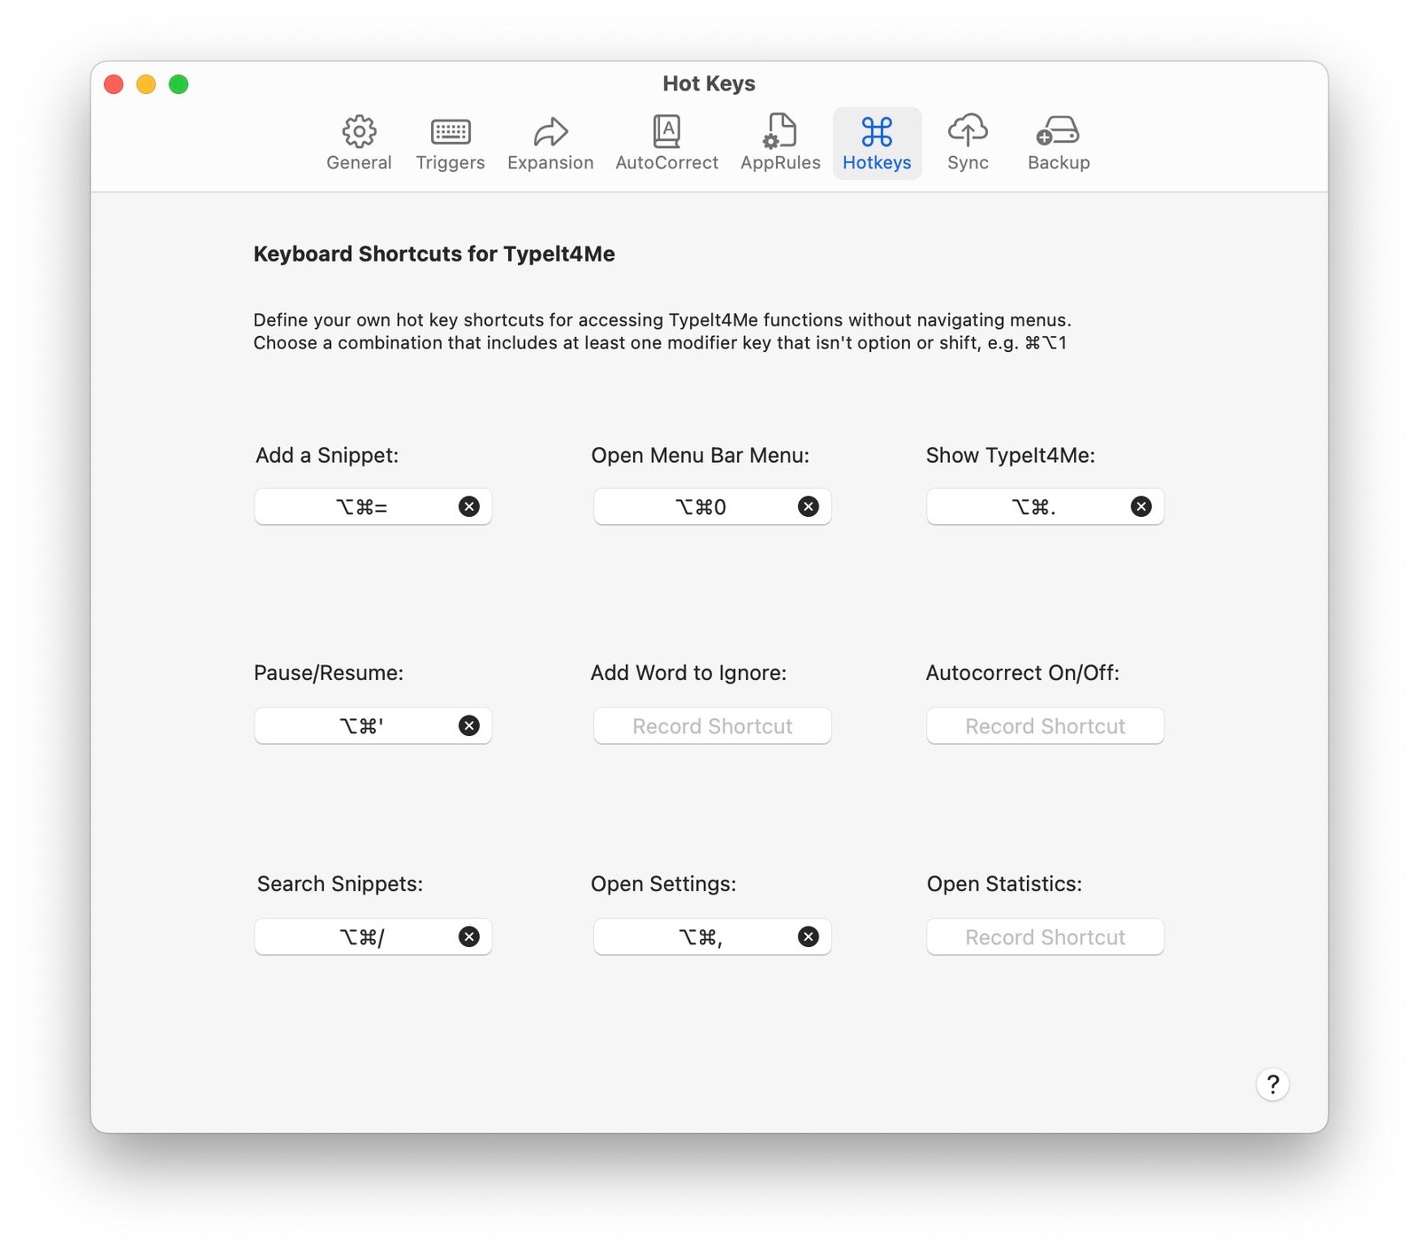Open the AppRules document-gear tab
The image size is (1419, 1253).
[x=780, y=143]
